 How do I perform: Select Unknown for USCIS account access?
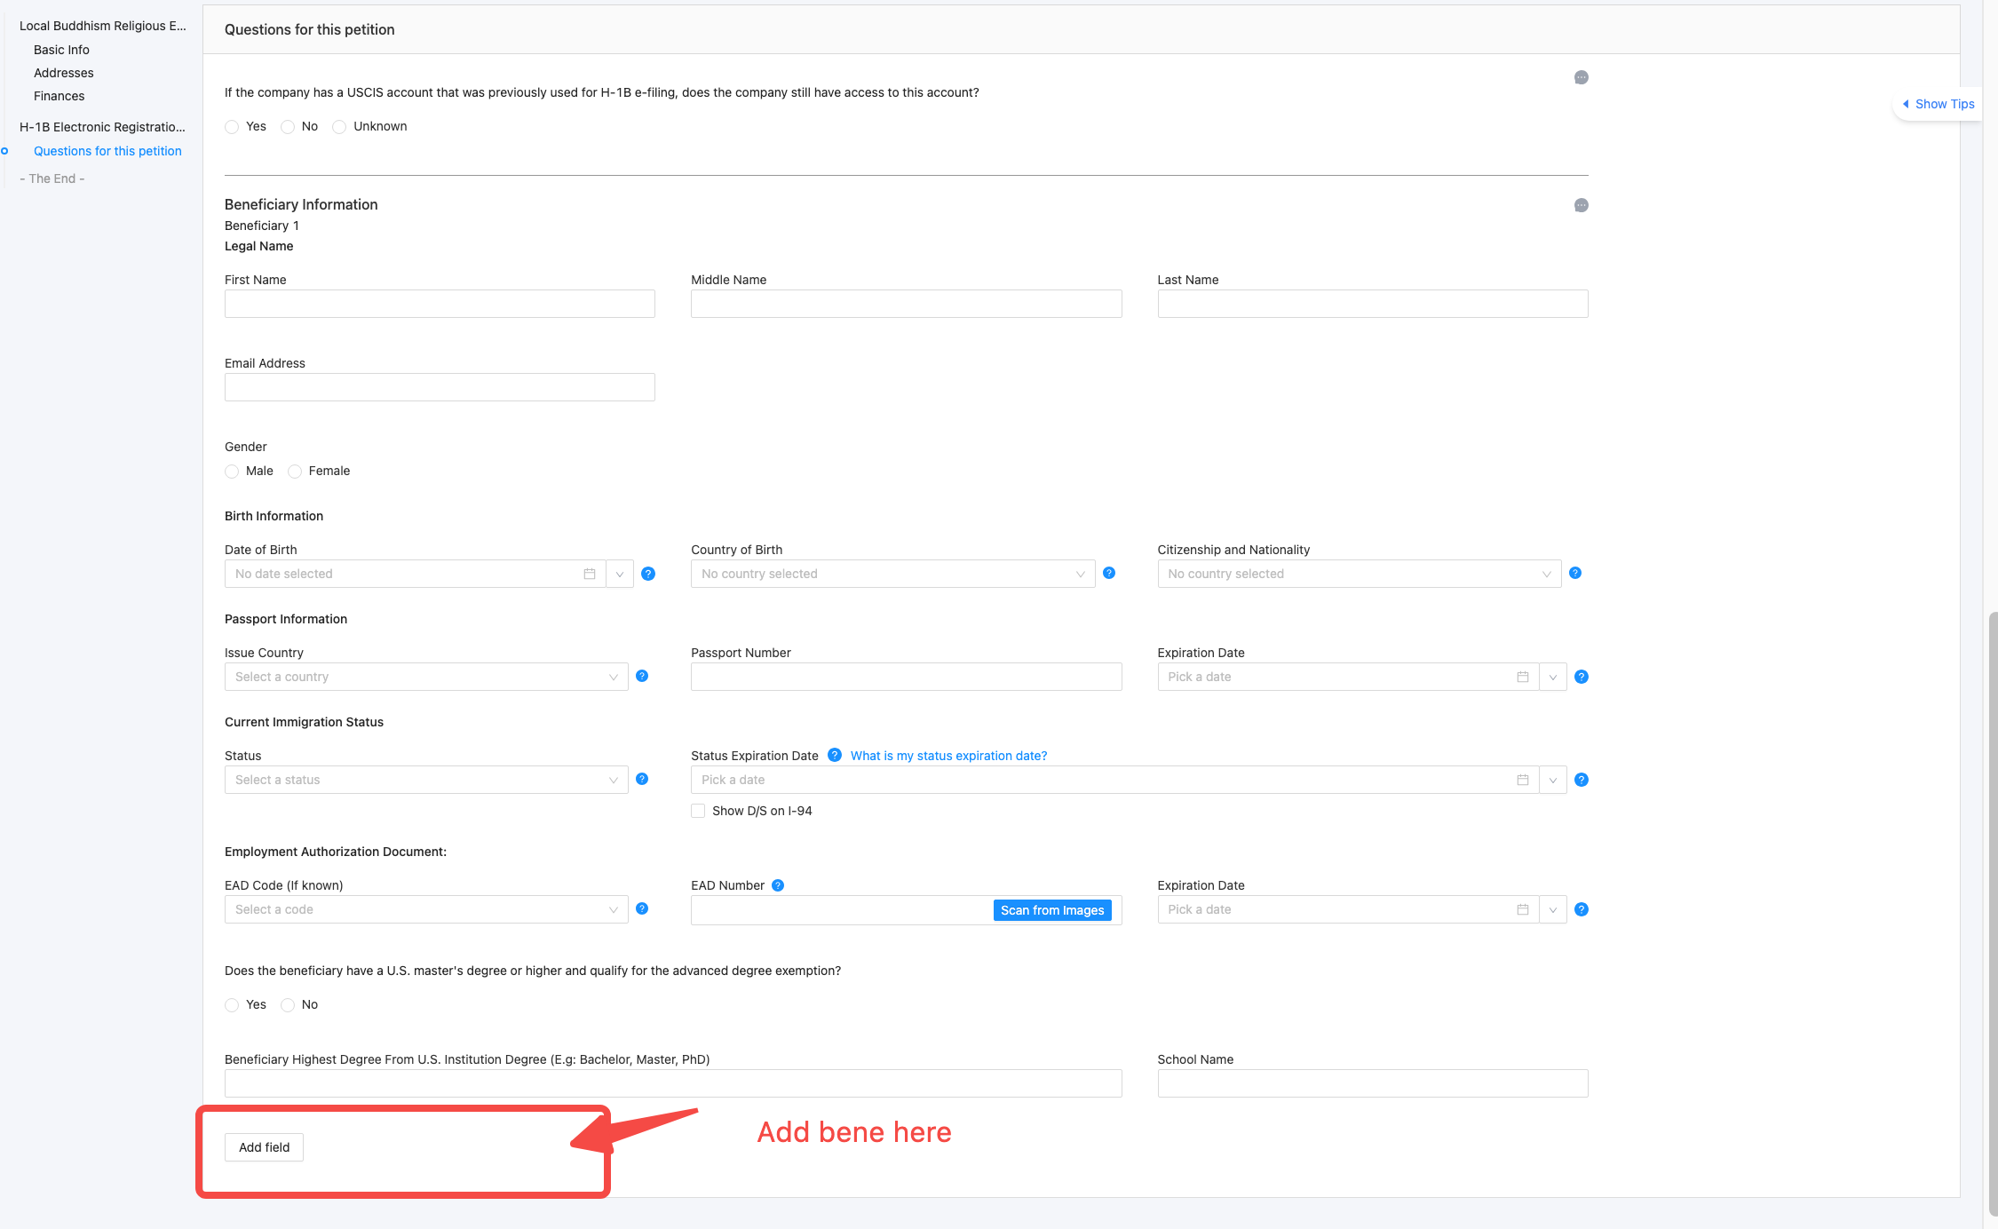tap(339, 127)
